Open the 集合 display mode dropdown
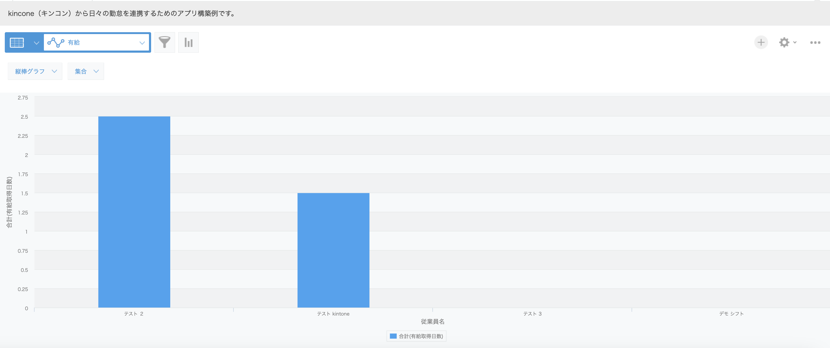The width and height of the screenshot is (830, 348). 86,71
